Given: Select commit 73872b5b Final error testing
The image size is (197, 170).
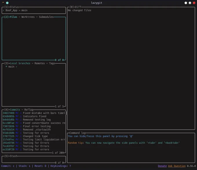Looking at the screenshot, I should click(x=34, y=126).
